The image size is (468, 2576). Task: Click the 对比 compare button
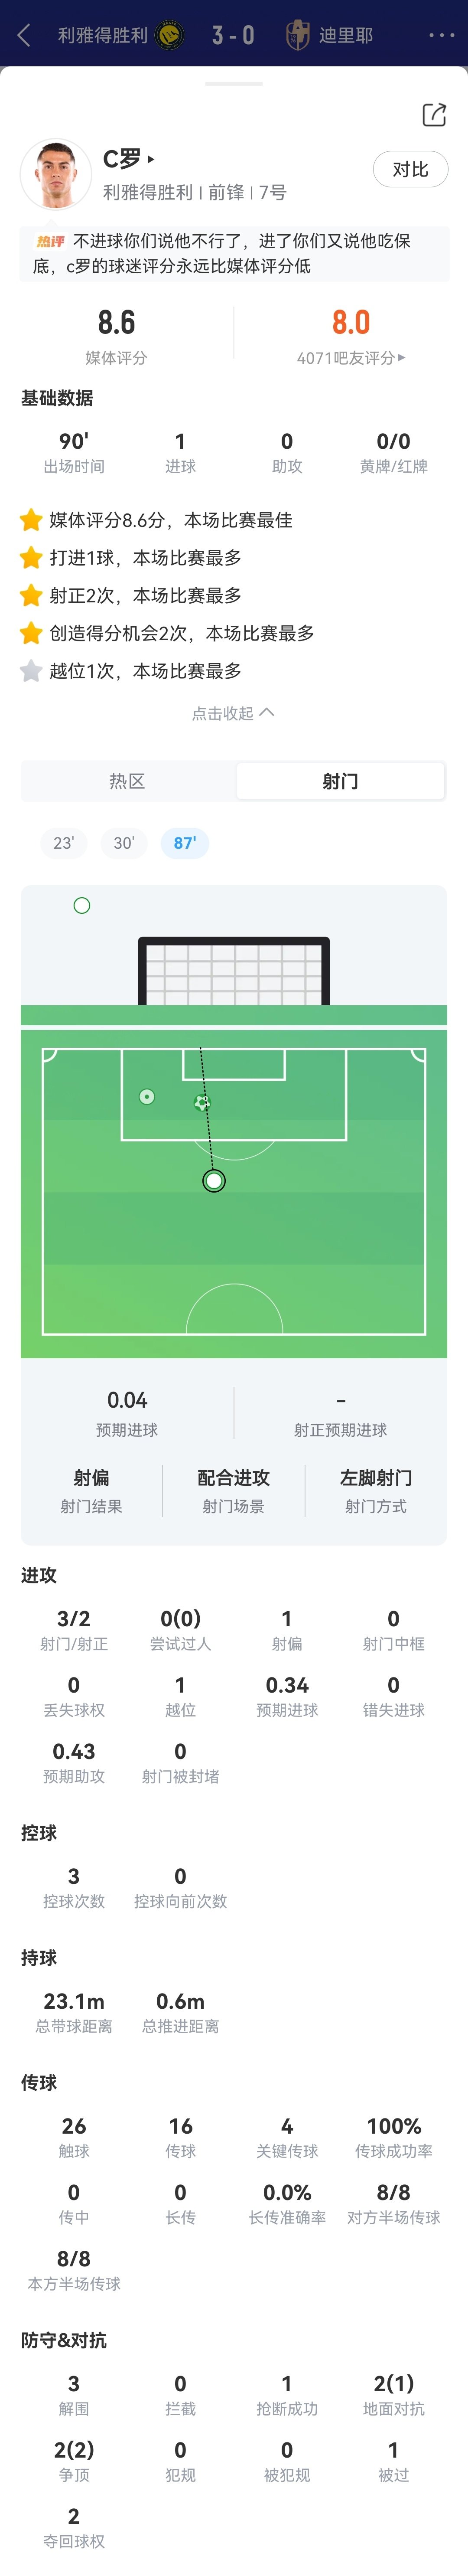point(410,169)
